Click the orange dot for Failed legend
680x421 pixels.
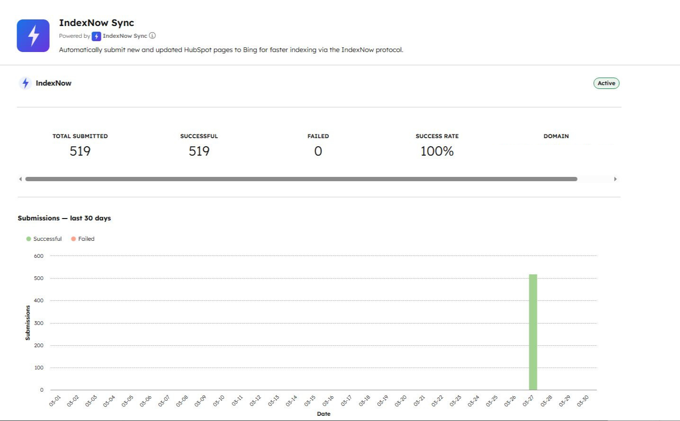pos(73,239)
